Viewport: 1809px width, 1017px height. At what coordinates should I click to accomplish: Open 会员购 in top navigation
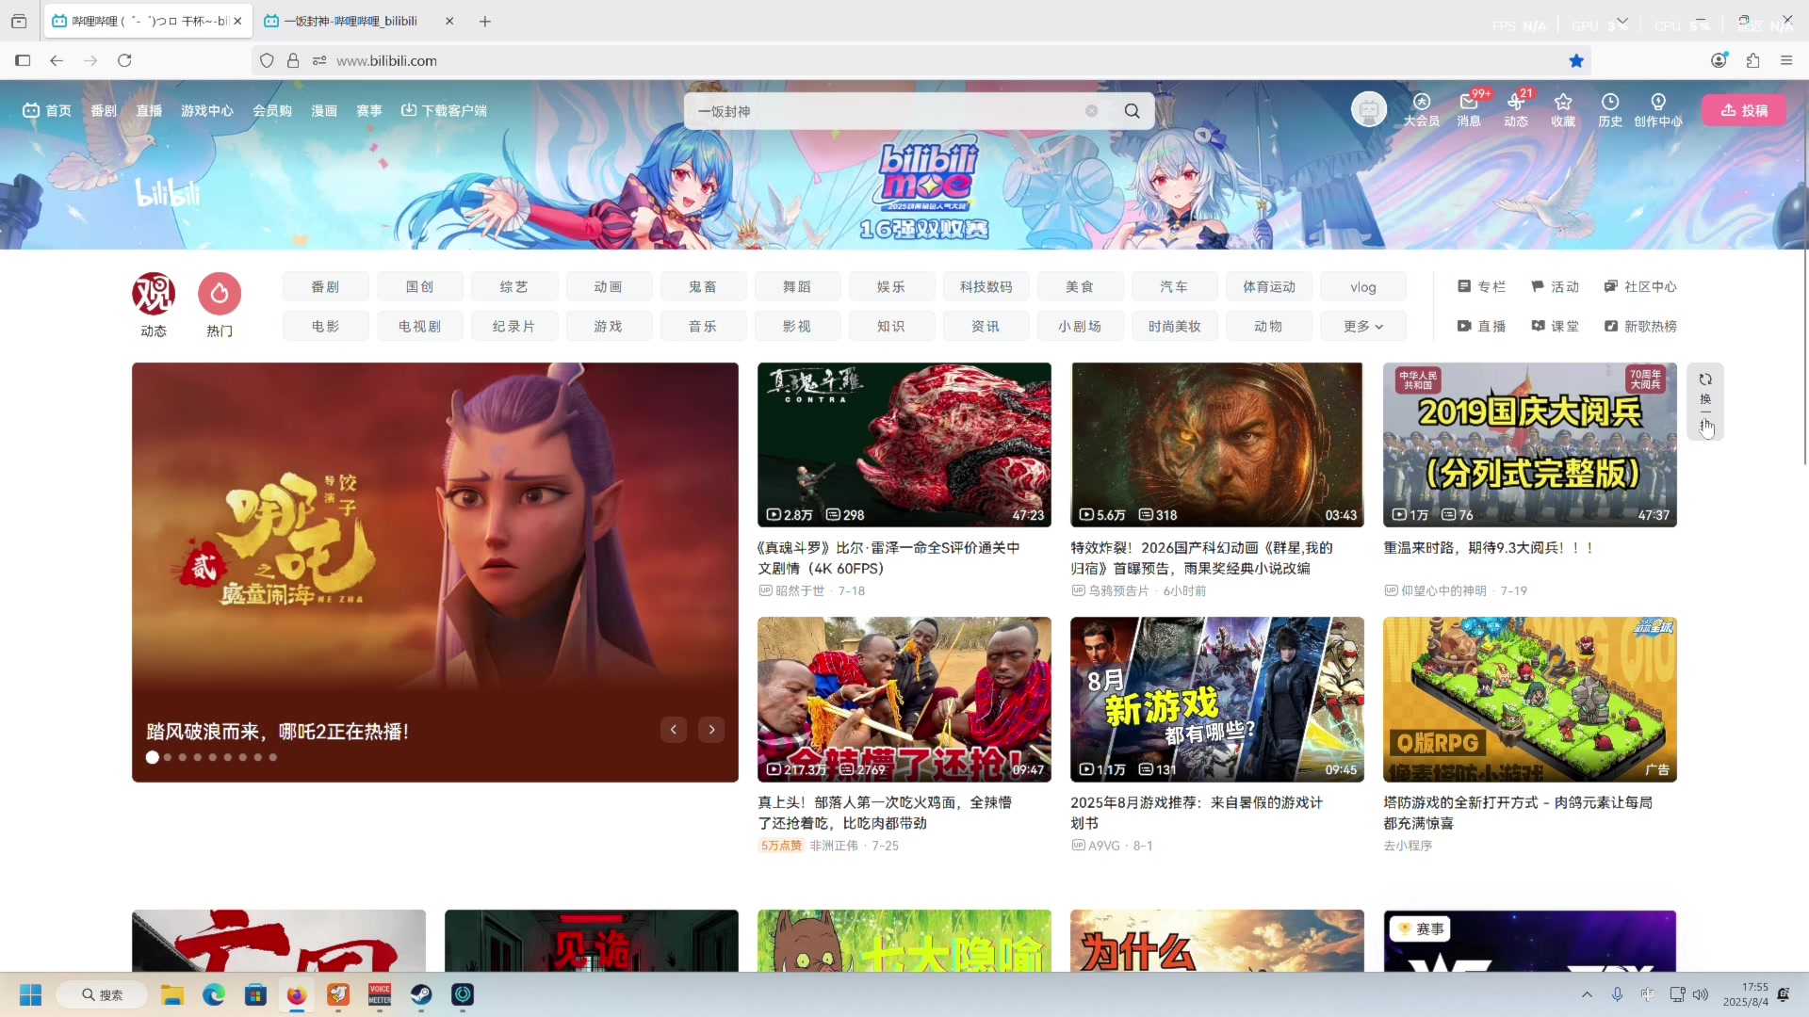click(x=272, y=110)
